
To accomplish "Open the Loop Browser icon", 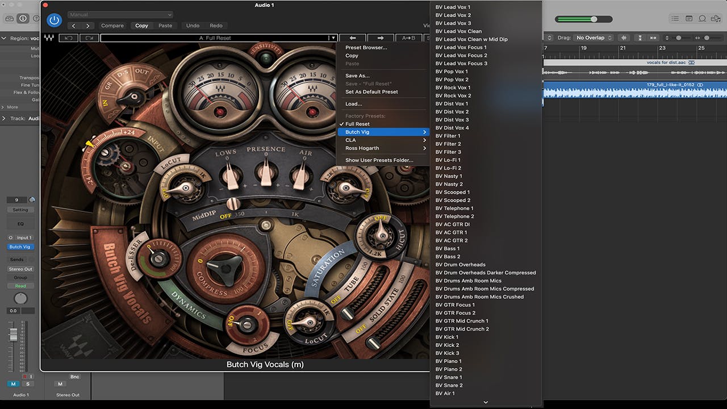I will pos(703,19).
